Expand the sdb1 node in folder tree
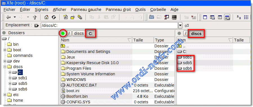The image size is (253, 107). [x=10, y=78]
